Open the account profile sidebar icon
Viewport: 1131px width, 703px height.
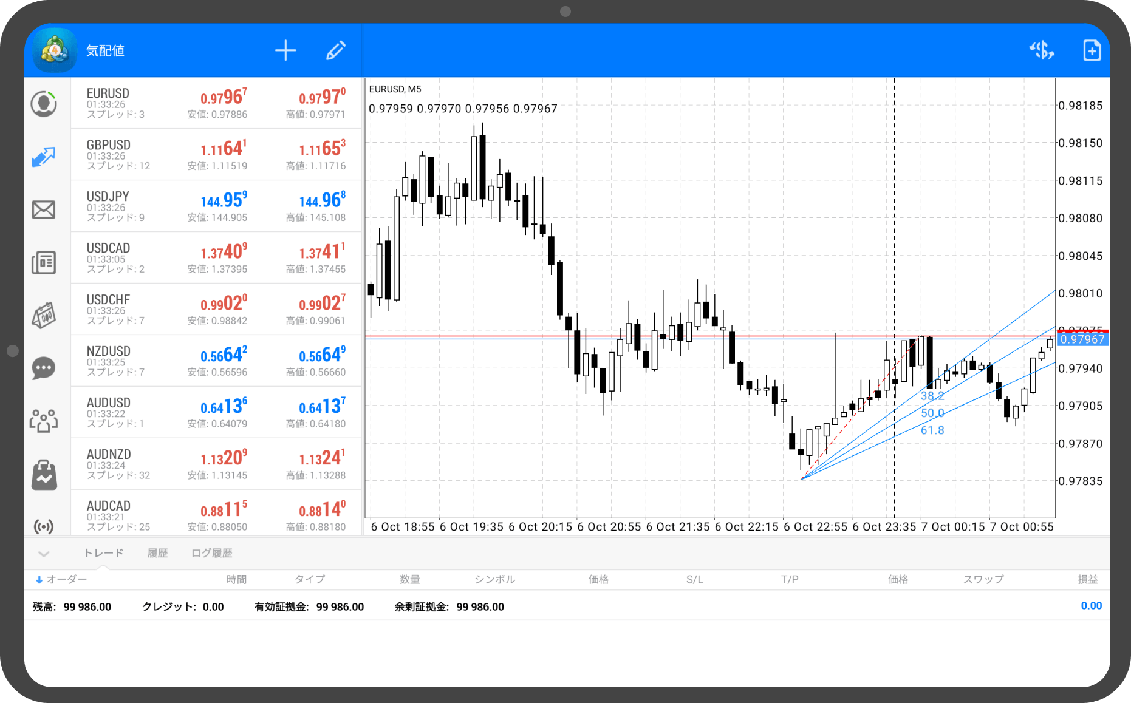click(44, 104)
